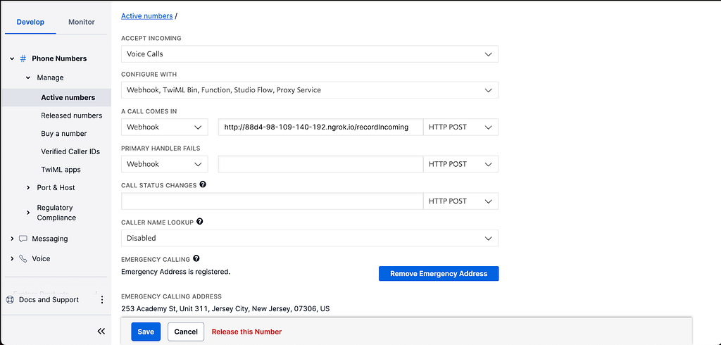Expand the Messaging section chevron
Image resolution: width=721 pixels, height=345 pixels.
coord(12,239)
